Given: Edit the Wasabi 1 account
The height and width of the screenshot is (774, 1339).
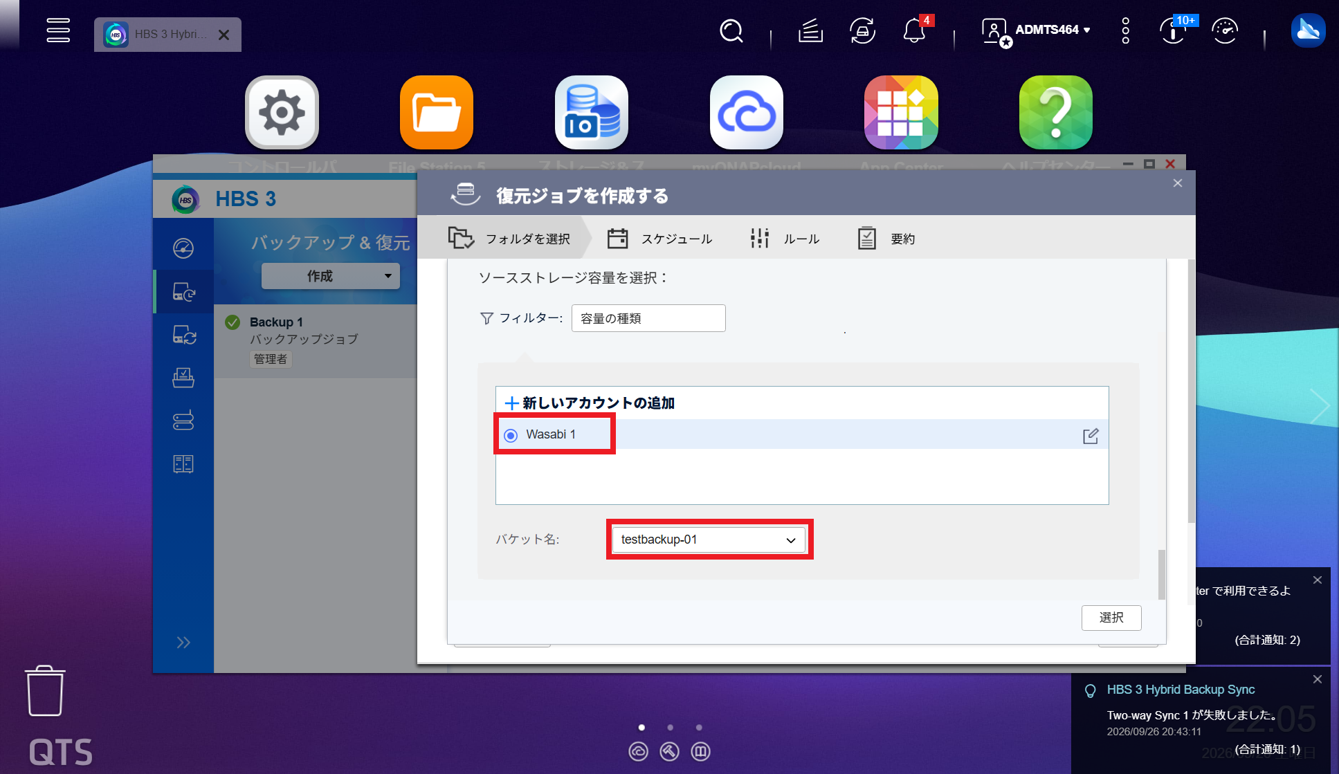Looking at the screenshot, I should (1091, 436).
